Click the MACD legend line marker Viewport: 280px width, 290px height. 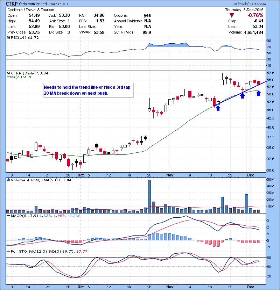coord(8,216)
